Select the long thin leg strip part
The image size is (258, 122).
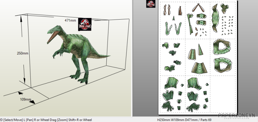coord(190,24)
